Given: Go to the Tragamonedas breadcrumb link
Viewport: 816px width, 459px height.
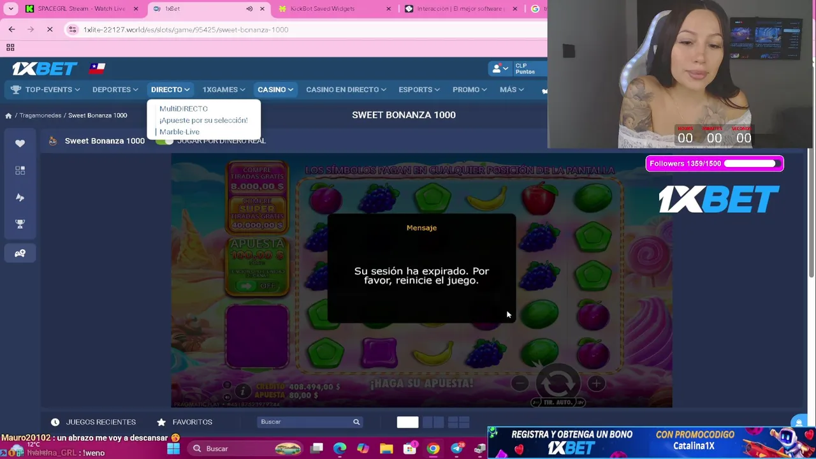Looking at the screenshot, I should pyautogui.click(x=40, y=115).
